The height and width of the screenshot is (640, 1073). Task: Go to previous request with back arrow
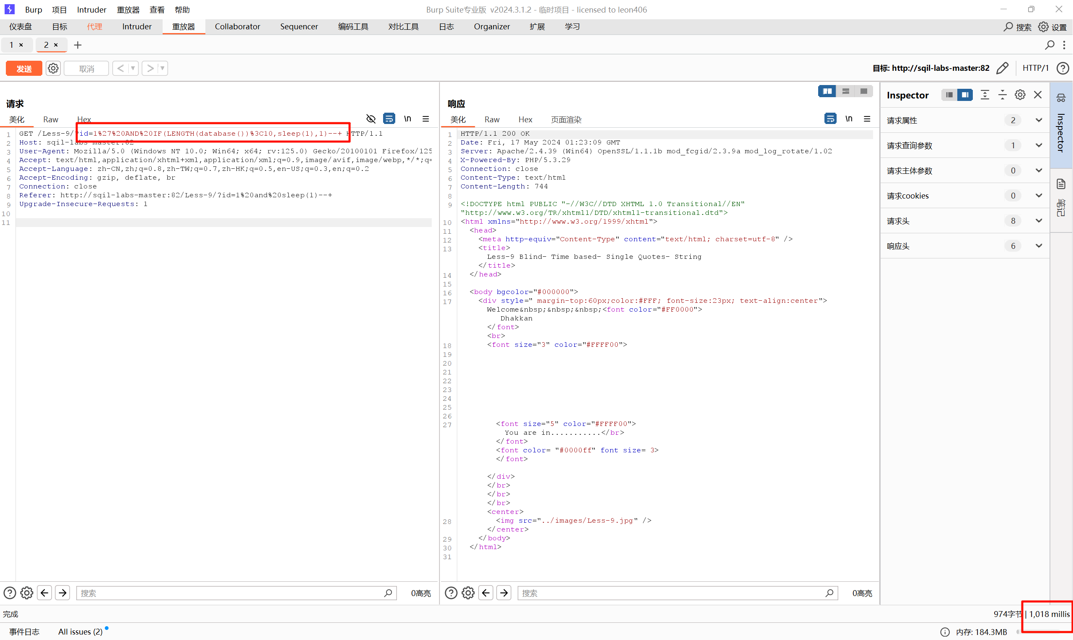tap(120, 68)
